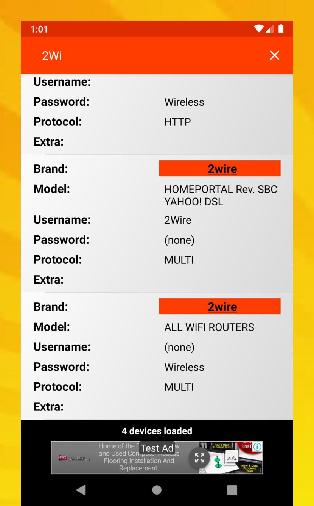Open 2wire link for HOMEPORTAL Rev. SBC
Viewport: 314px width, 506px height.
coord(222,169)
